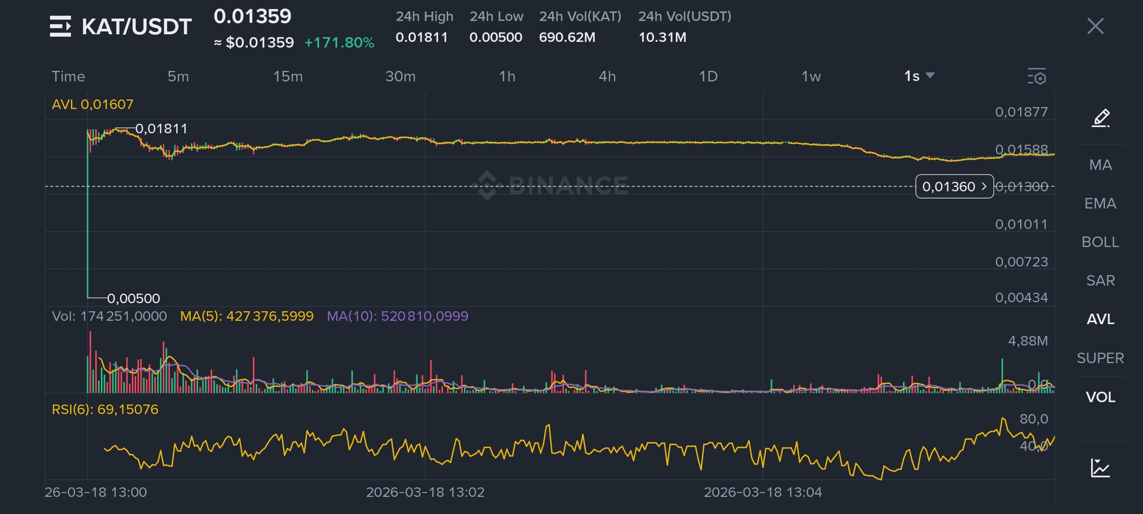
Task: Switch to the 5m timeframe
Action: click(178, 76)
